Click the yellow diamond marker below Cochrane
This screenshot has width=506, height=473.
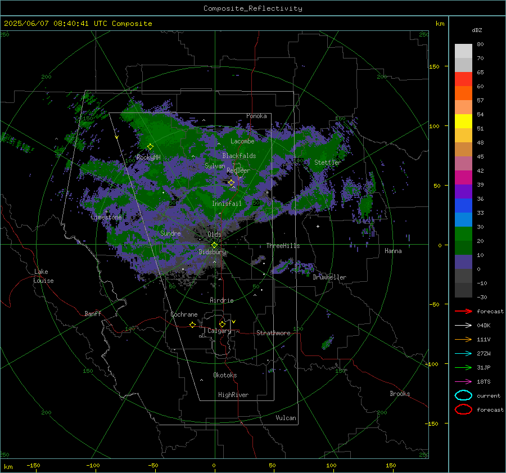pos(193,325)
